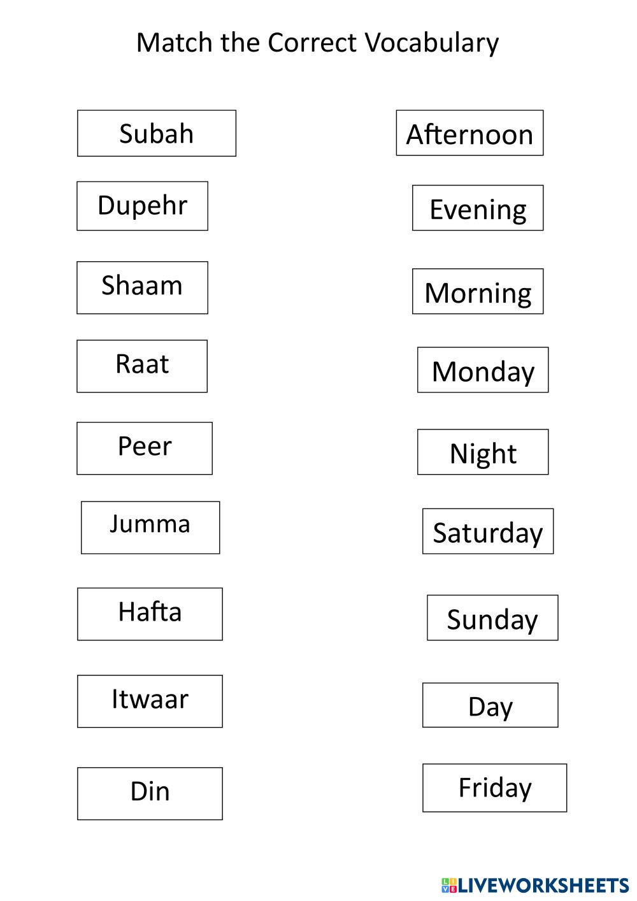This screenshot has height=901, width=637.
Task: Click the Shaam word box
Action: click(x=142, y=287)
